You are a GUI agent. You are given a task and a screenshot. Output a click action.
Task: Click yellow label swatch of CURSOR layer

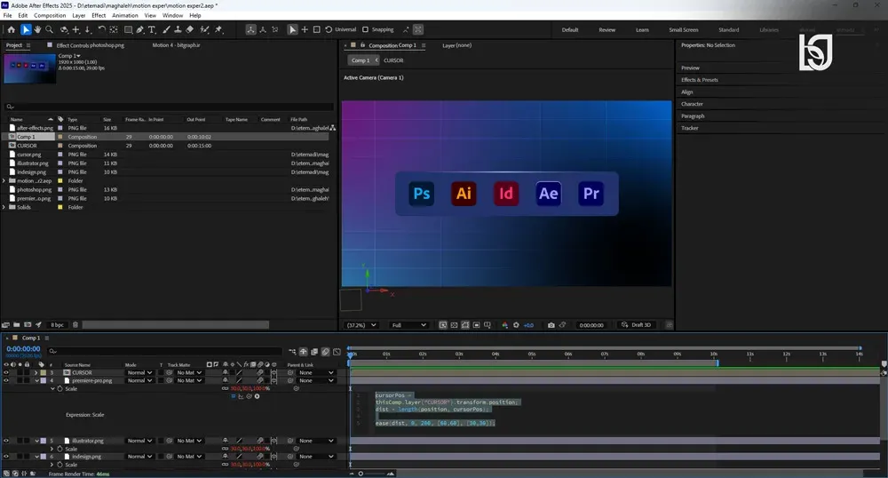click(44, 372)
